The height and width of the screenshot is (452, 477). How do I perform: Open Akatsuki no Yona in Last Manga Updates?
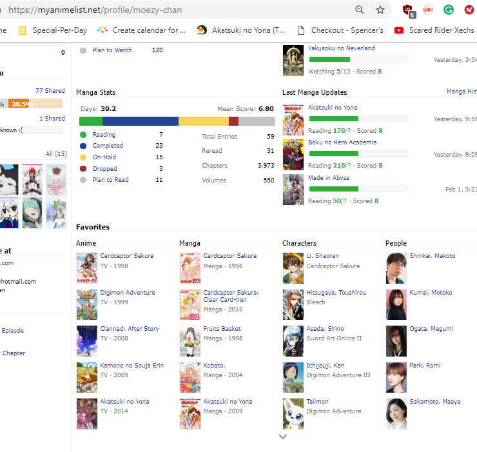(x=332, y=108)
